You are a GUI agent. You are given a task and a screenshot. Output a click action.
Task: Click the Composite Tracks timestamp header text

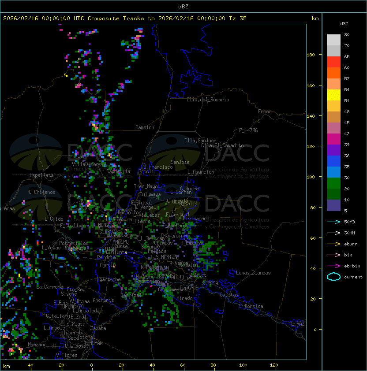pyautogui.click(x=125, y=19)
